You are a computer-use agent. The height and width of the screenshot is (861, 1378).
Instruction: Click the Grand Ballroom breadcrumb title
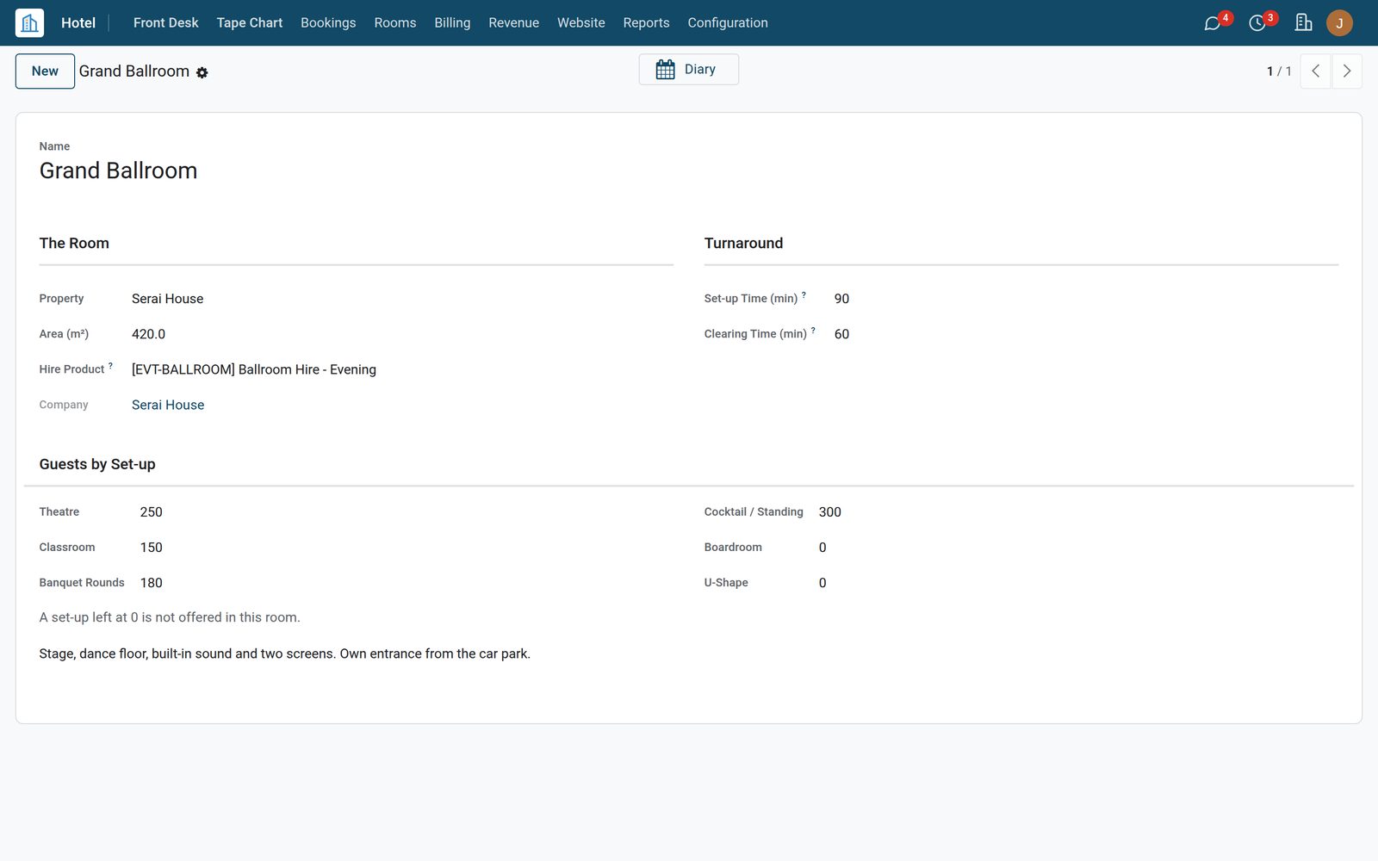tap(134, 71)
